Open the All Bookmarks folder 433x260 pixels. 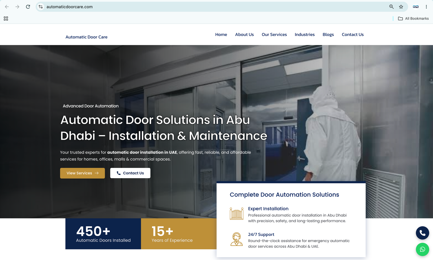(x=413, y=18)
